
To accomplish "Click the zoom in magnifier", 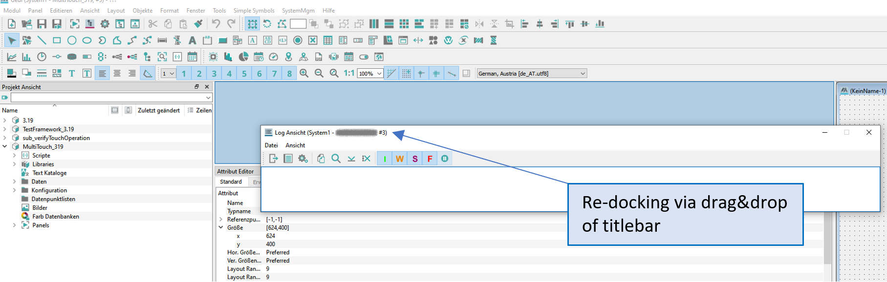I will click(x=304, y=73).
